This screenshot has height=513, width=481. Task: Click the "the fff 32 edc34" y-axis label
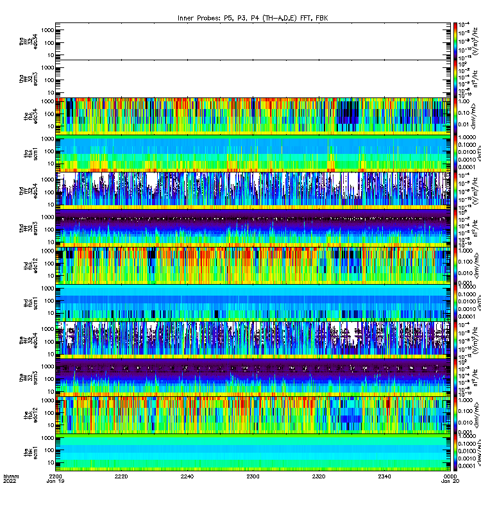pos(28,341)
